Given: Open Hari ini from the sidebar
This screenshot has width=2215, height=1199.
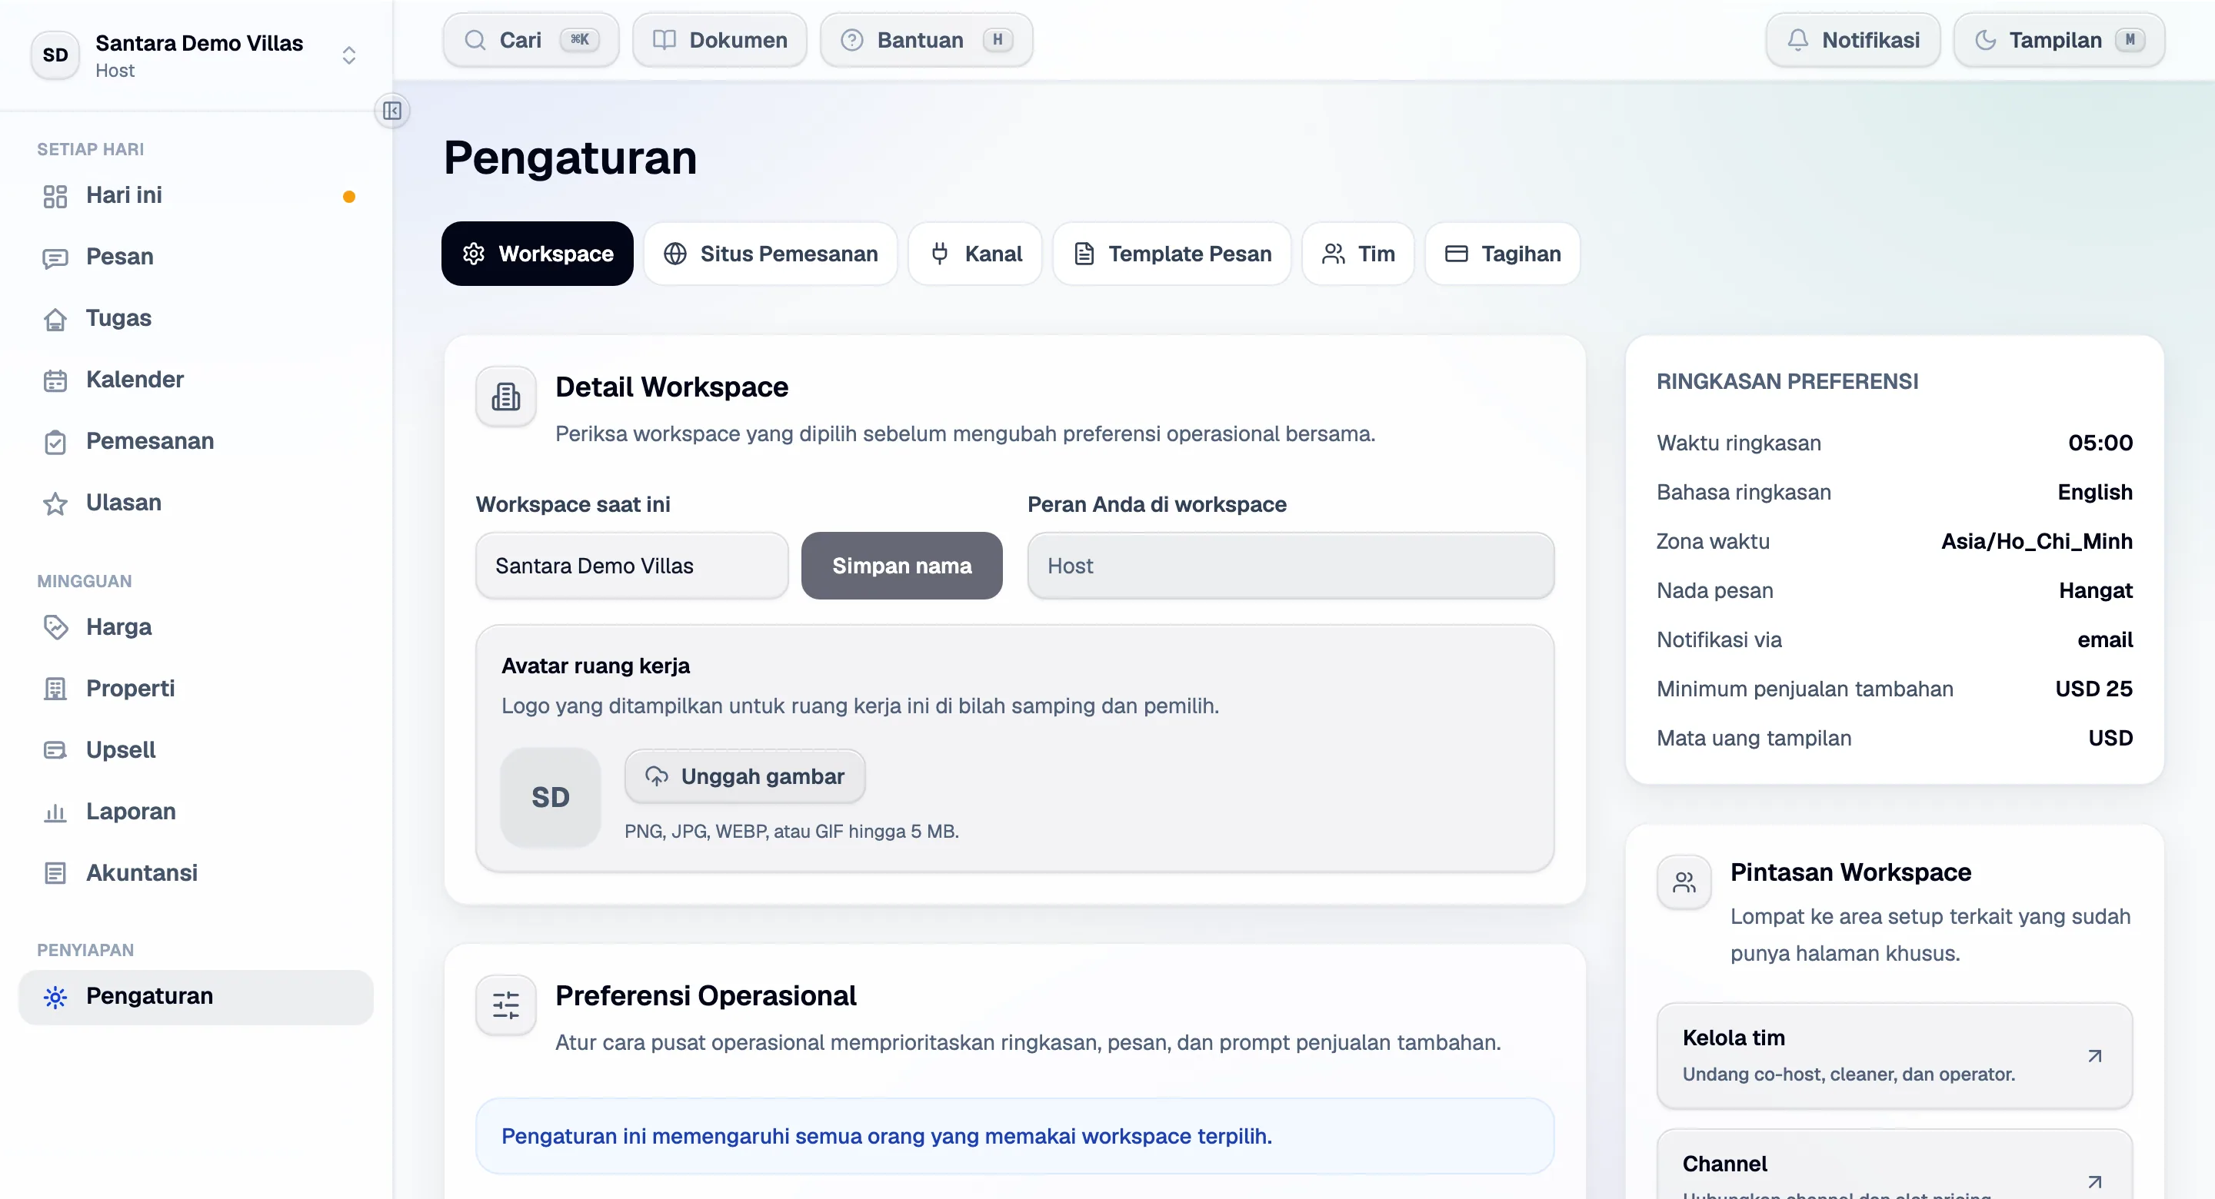Looking at the screenshot, I should [196, 195].
